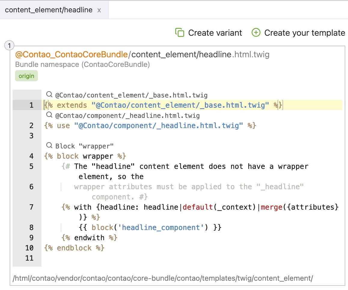Click the template file path at bottom
The width and height of the screenshot is (348, 290).
163,278
